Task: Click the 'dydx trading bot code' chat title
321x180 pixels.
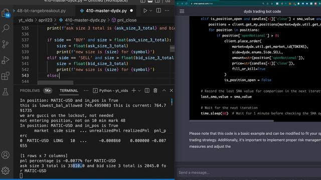Action: [262, 11]
